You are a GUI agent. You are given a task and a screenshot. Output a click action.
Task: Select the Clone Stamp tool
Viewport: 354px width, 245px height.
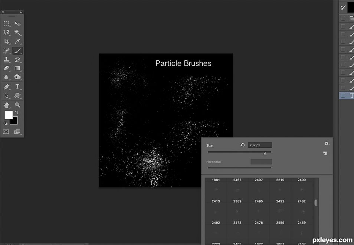7,60
